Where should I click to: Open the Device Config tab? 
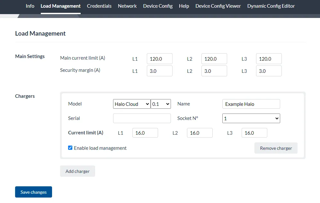tap(158, 6)
